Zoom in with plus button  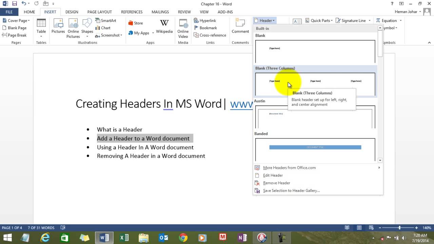[x=416, y=228]
